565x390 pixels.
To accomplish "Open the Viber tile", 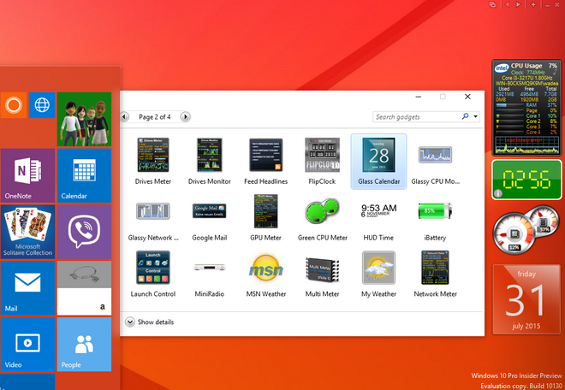I will 84,232.
